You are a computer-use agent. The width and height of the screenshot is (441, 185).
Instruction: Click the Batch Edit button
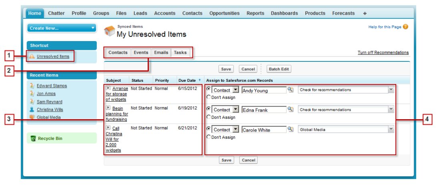click(x=279, y=69)
